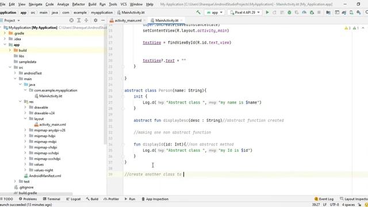
Task: Open the Navigate menu
Action: point(35,4)
